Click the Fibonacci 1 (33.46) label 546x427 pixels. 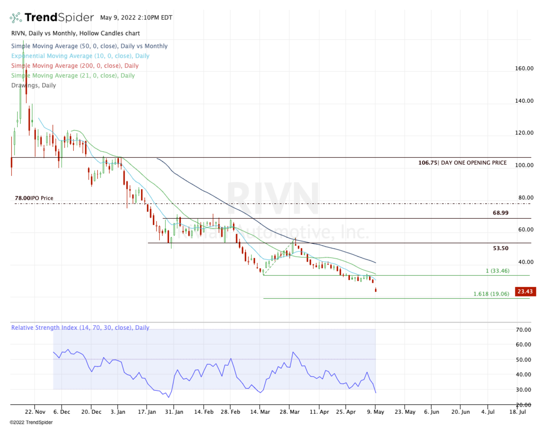(x=497, y=271)
